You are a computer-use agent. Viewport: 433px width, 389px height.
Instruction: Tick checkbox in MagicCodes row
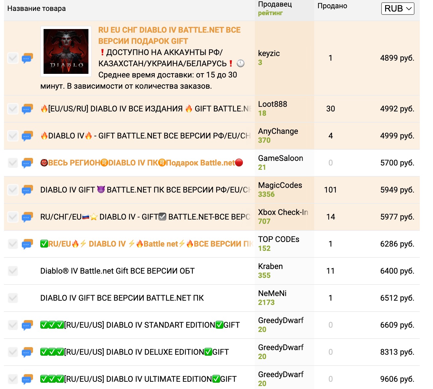[13, 190]
